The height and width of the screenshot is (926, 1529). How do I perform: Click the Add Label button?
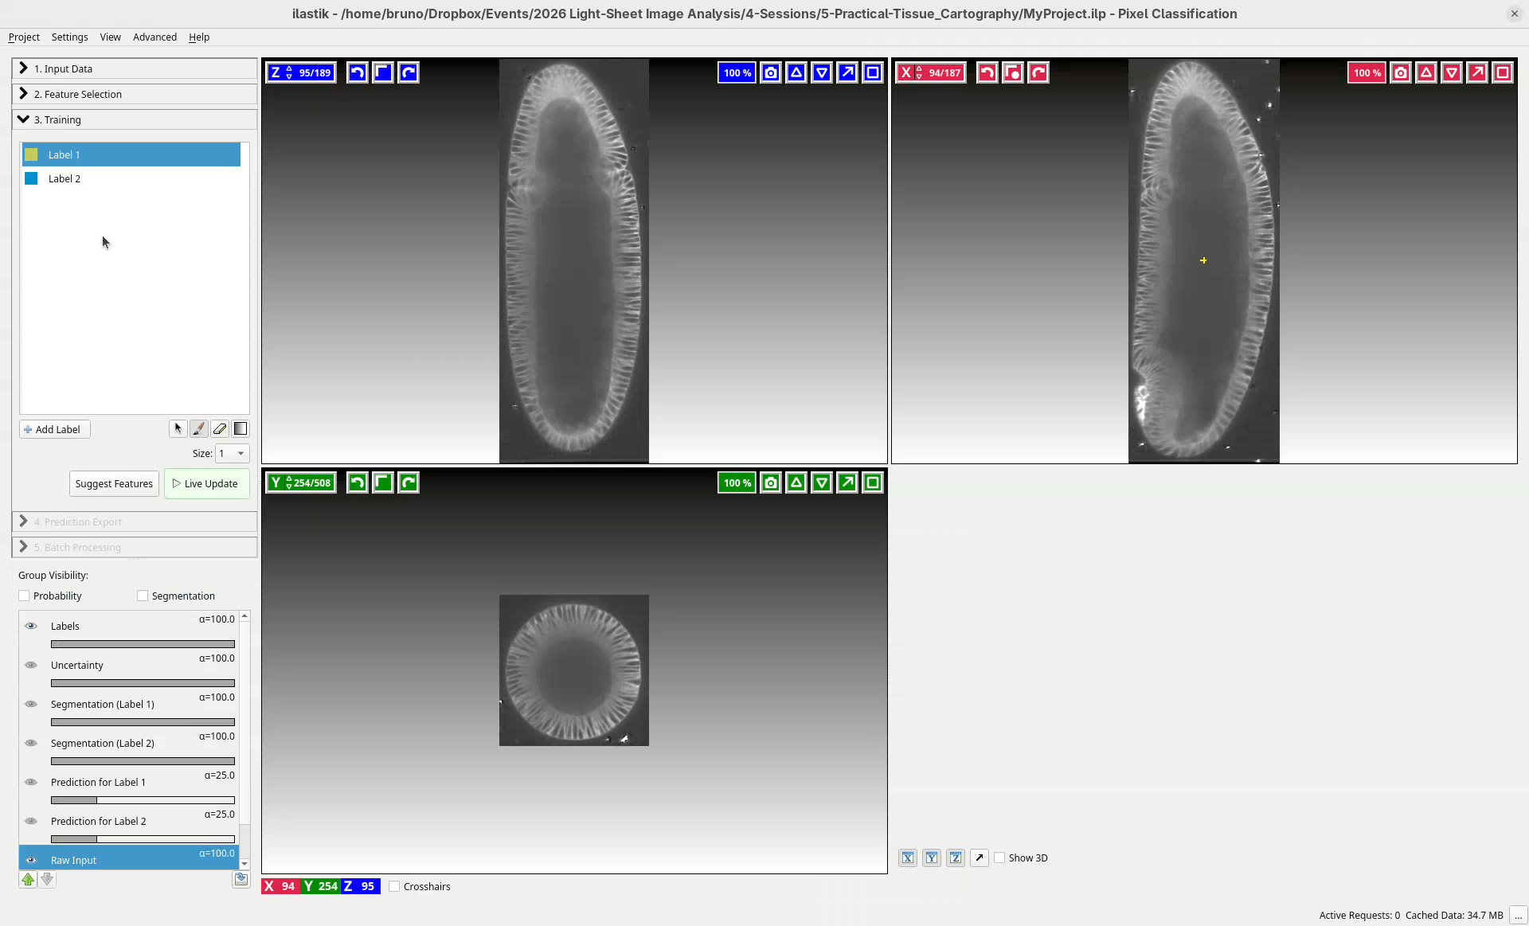54,430
